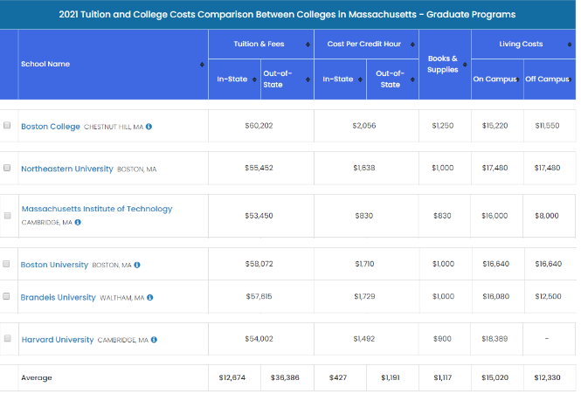581x394 pixels.
Task: Click Harvard credit hour cost $1,492
Action: click(x=363, y=339)
